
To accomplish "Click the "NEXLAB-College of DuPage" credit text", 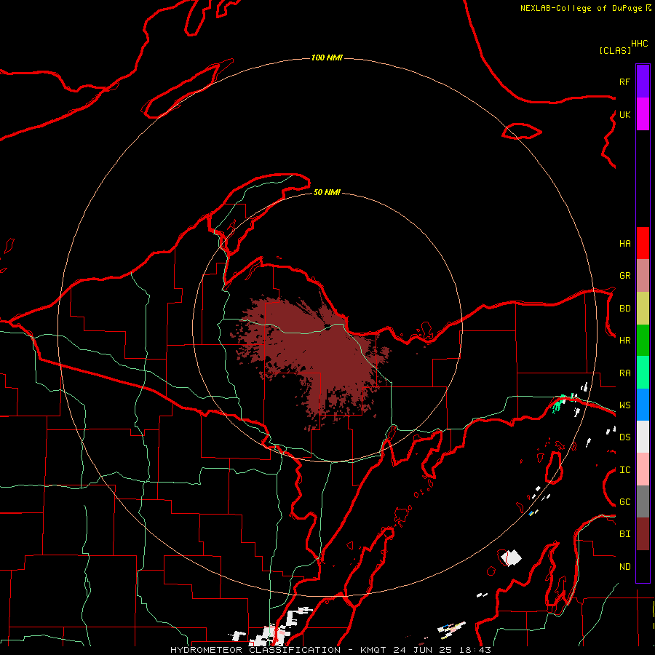I will pos(581,8).
